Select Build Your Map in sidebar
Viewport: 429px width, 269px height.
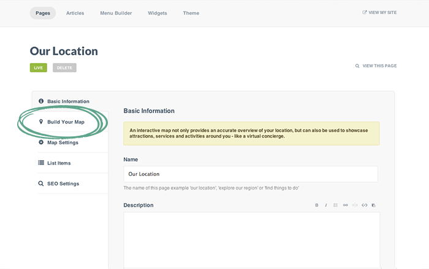[x=66, y=122]
